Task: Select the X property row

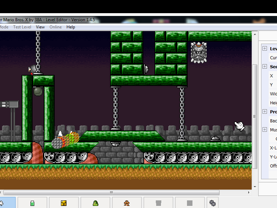Action: (x=273, y=76)
